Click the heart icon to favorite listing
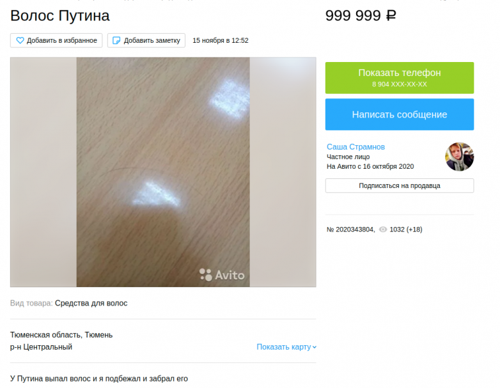The width and height of the screenshot is (500, 388). [x=20, y=40]
